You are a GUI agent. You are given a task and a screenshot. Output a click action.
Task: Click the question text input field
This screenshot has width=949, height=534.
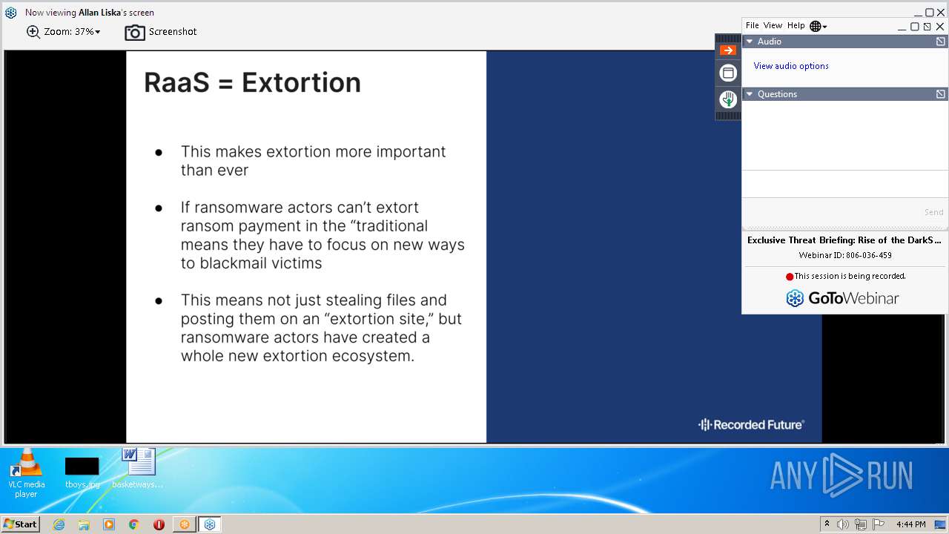point(844,184)
